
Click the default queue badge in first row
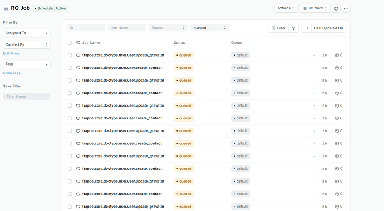pyautogui.click(x=240, y=55)
